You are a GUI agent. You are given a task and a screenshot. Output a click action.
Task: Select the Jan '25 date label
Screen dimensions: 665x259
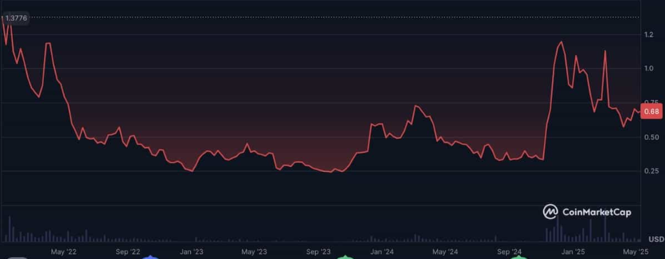click(574, 251)
